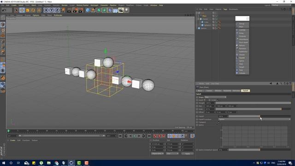Click the Light icon in toolbar
The image size is (295, 166).
coord(127,10)
